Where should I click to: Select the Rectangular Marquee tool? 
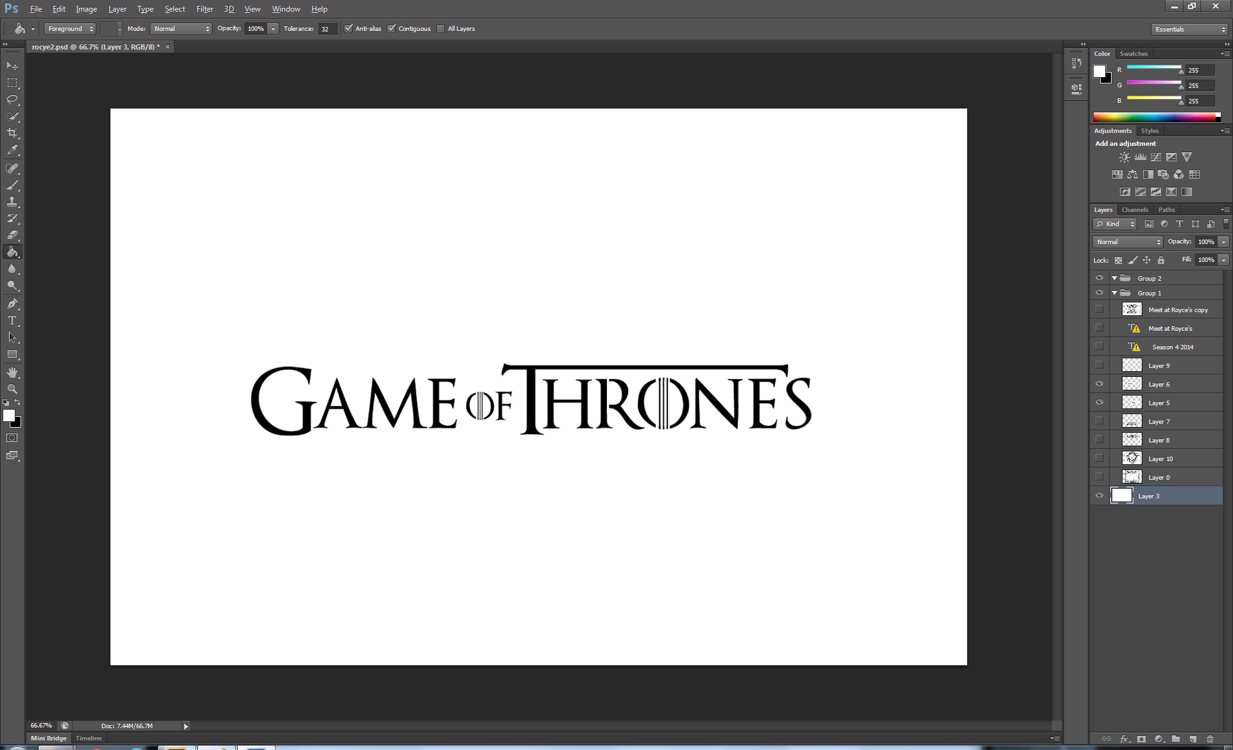tap(12, 83)
